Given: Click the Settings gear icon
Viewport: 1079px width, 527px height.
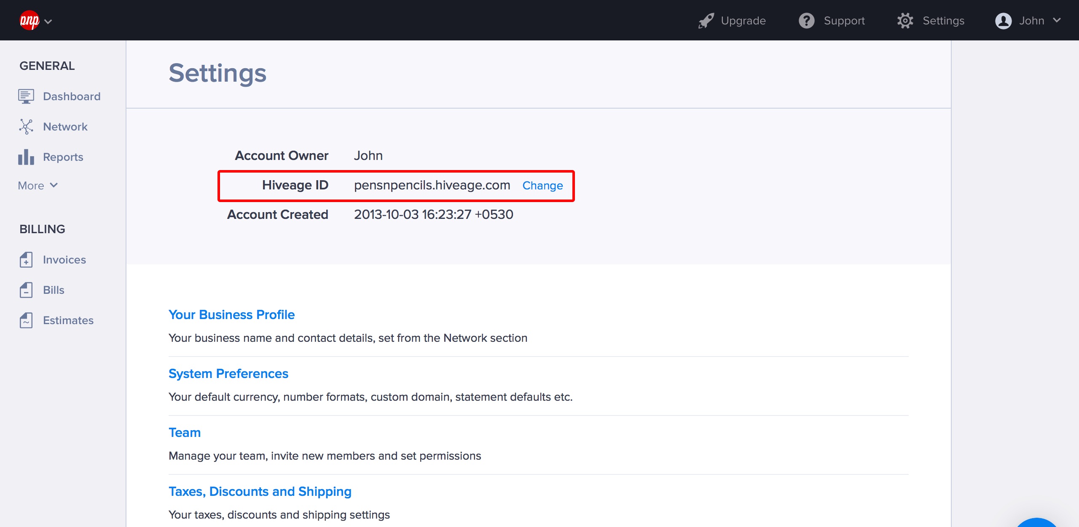Looking at the screenshot, I should 905,21.
